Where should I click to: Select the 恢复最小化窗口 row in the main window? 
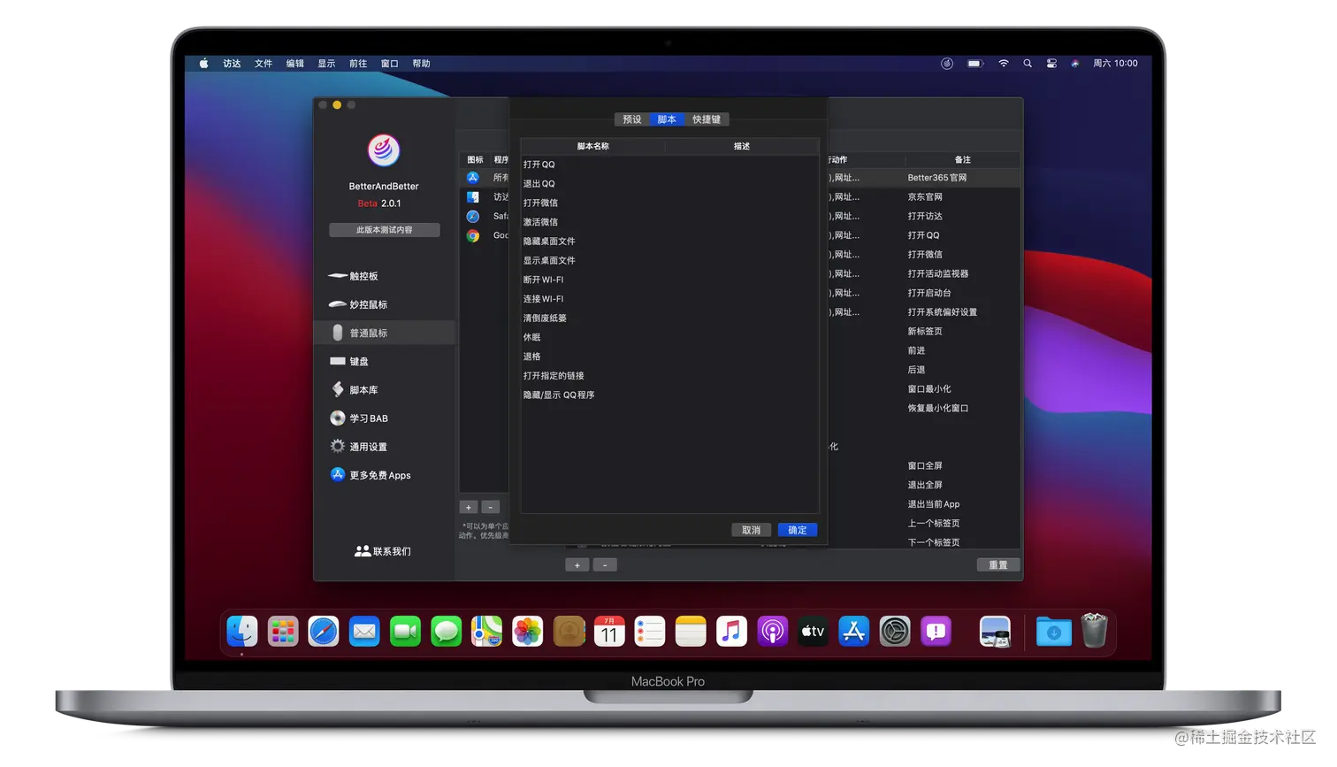click(x=924, y=409)
